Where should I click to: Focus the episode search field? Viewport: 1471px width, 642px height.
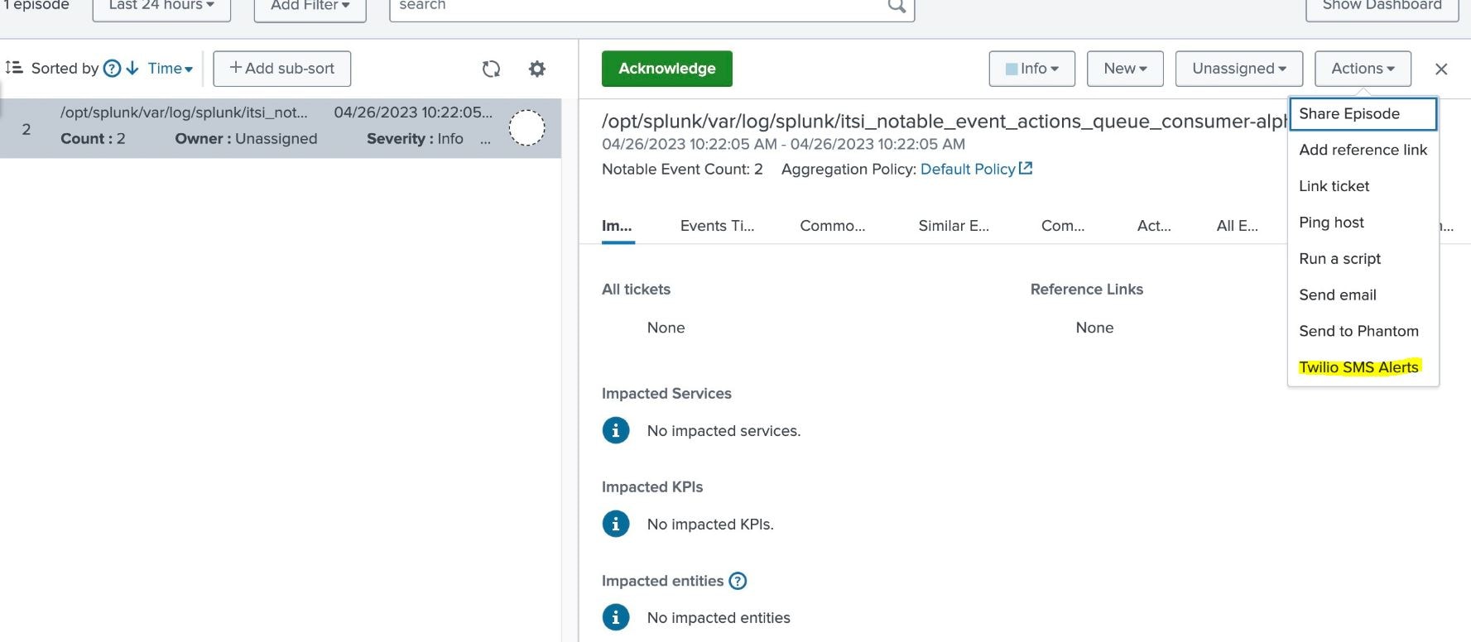click(651, 8)
